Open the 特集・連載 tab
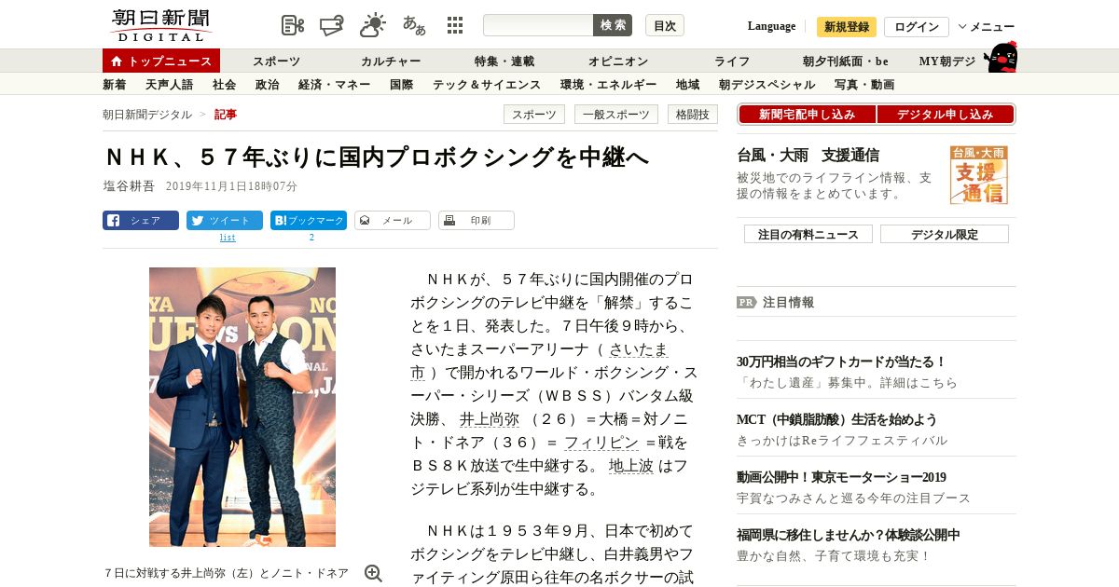1119x587 pixels. click(504, 61)
